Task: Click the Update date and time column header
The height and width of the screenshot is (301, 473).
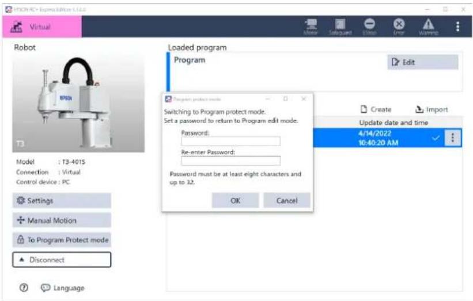Action: [x=393, y=123]
